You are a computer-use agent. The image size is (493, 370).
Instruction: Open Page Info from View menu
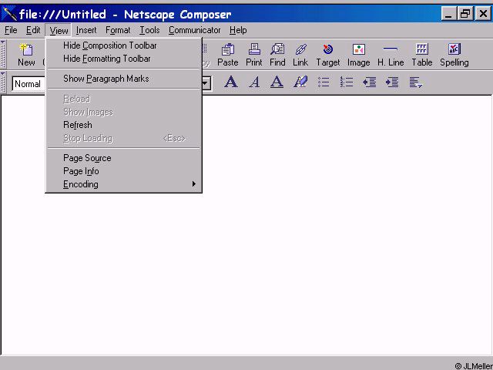123,171
